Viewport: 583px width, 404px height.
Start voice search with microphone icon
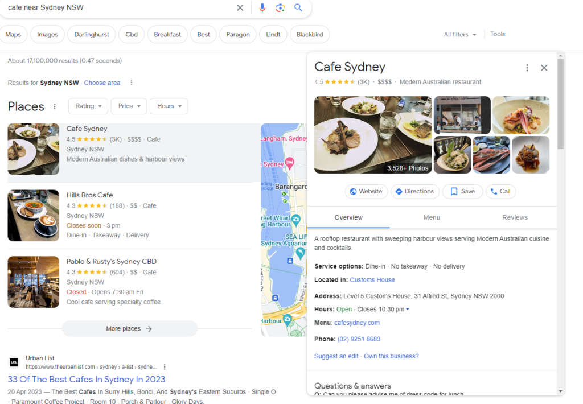[x=262, y=7]
